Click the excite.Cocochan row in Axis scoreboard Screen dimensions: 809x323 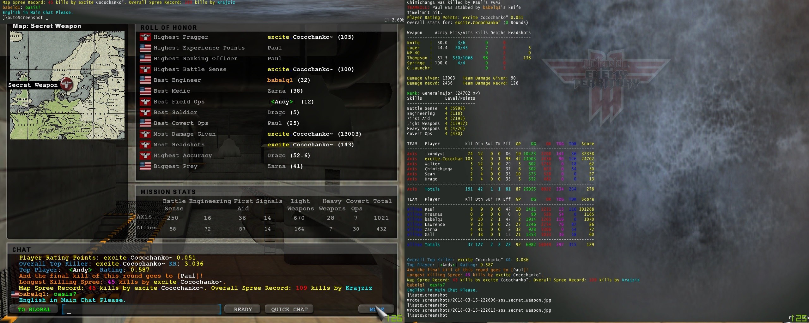[501, 159]
